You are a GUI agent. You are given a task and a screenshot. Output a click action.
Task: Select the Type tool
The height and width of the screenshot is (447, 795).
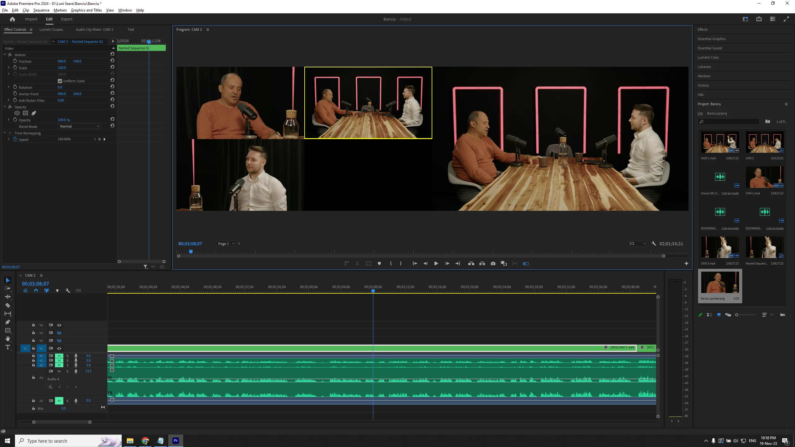(x=8, y=347)
